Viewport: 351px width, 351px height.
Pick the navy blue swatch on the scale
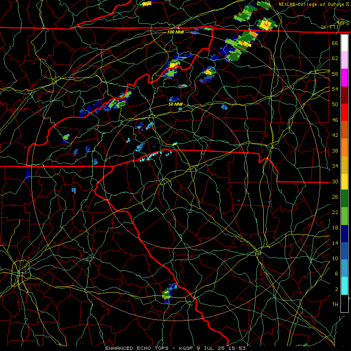click(x=344, y=234)
